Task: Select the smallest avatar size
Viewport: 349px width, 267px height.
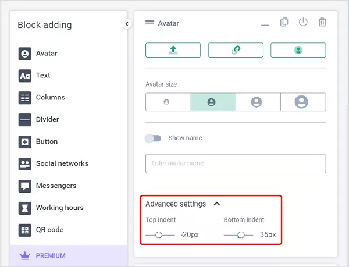Action: (x=168, y=102)
